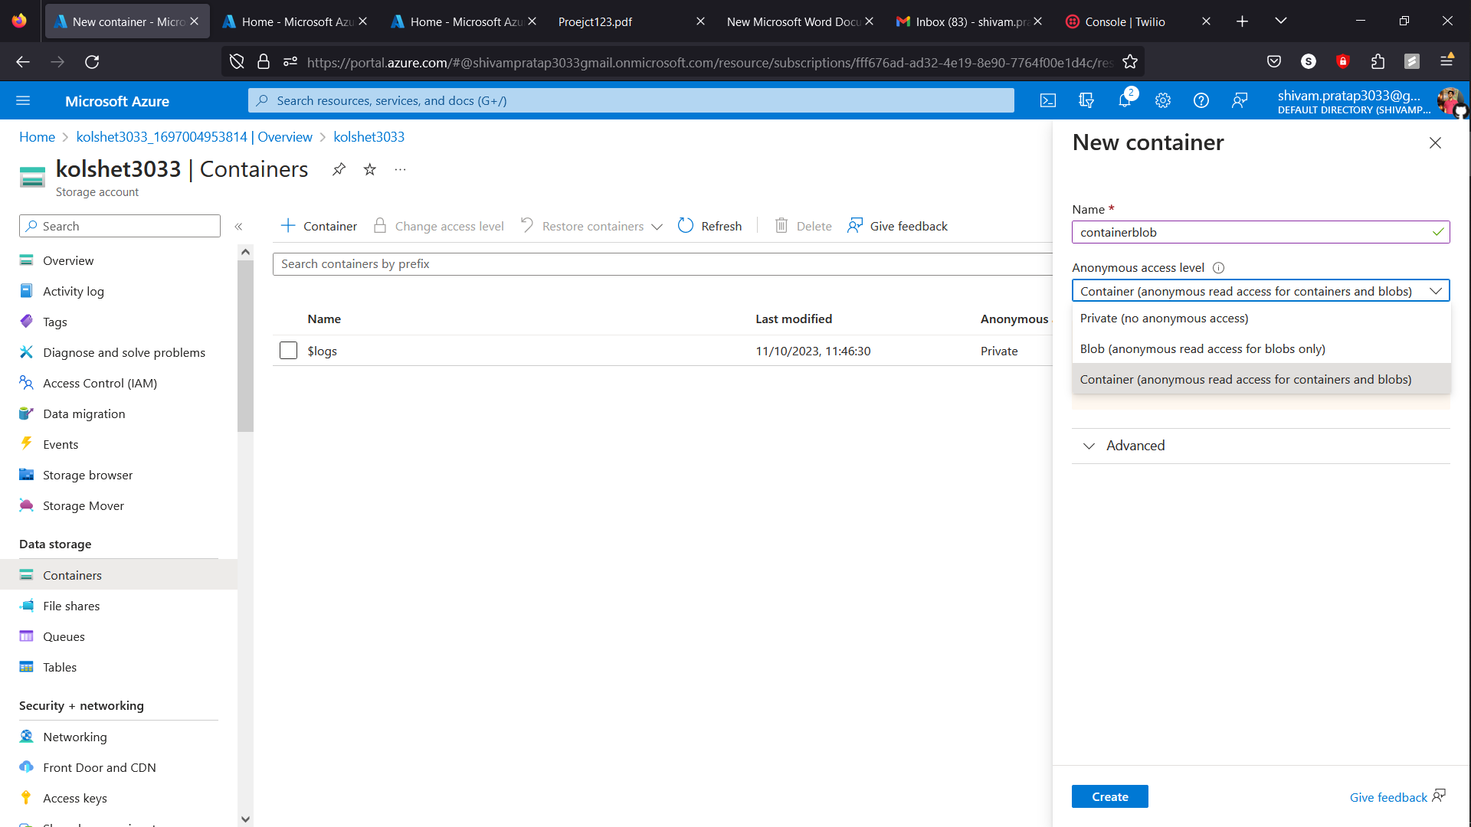Open the notifications bell icon

point(1124,100)
